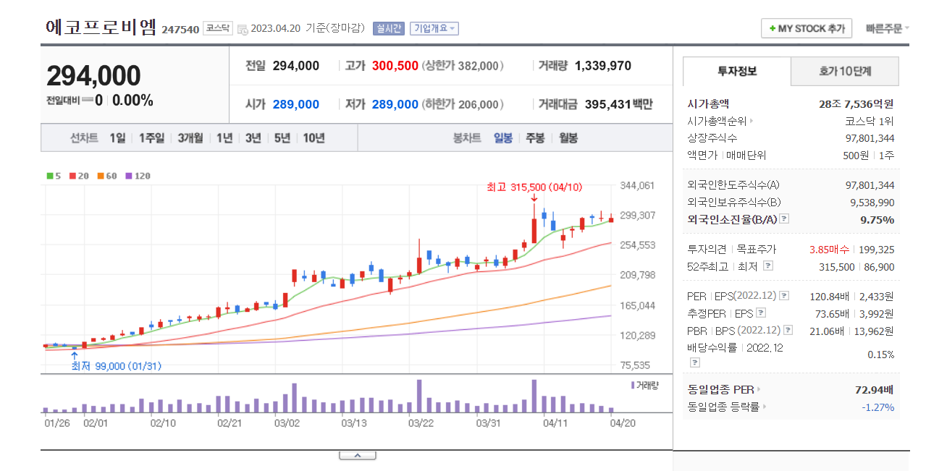Expand 시가총액순위 arrow link

tap(752, 122)
